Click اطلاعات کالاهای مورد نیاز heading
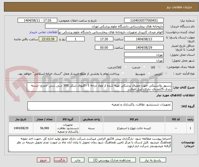This screenshot has height=167, width=199. click(x=175, y=95)
